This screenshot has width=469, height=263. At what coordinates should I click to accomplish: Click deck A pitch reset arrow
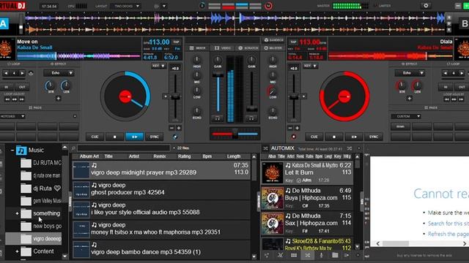tap(166, 96)
